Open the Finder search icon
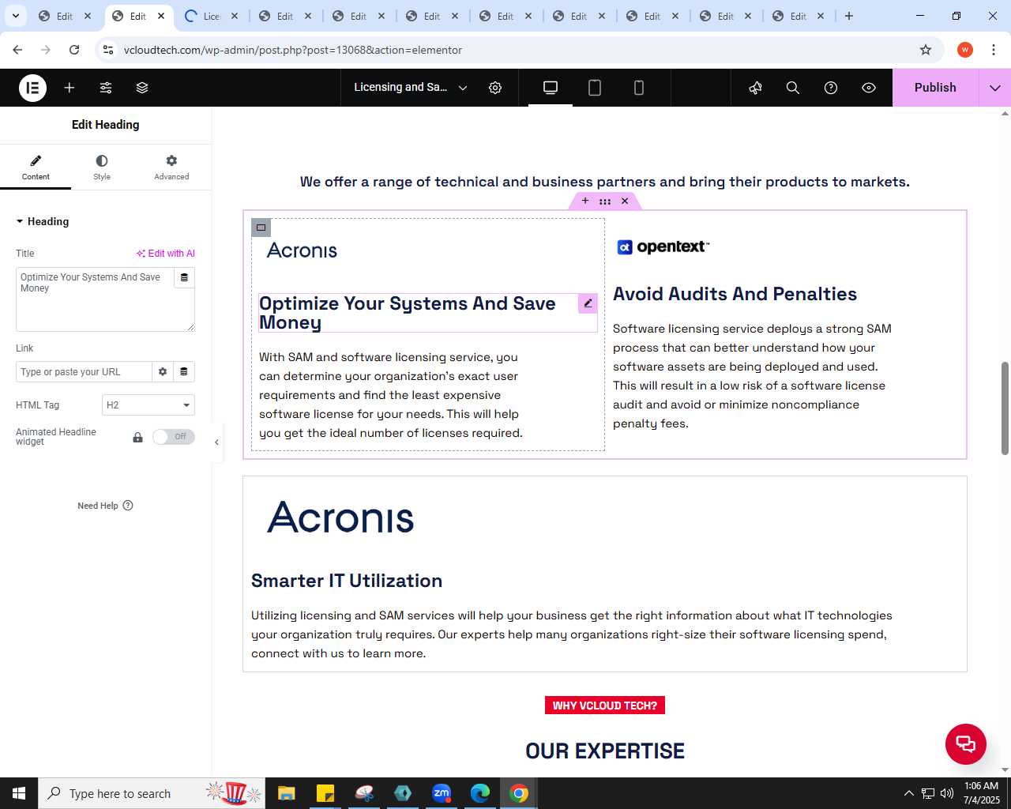This screenshot has height=809, width=1011. [793, 88]
